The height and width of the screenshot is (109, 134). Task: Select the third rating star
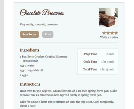point(112,33)
